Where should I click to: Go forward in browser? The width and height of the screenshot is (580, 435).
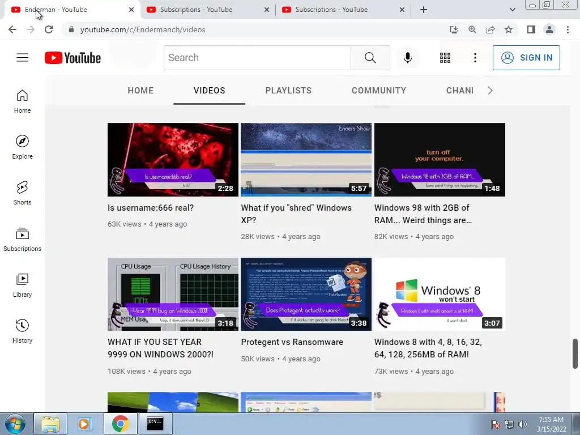click(x=31, y=29)
